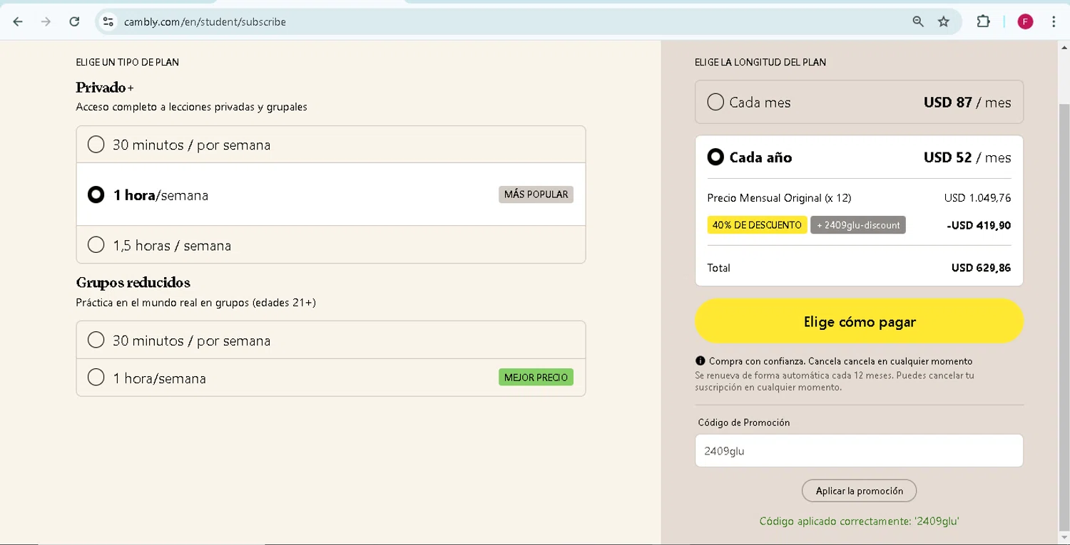Open Chrome three-dot menu
This screenshot has height=545, width=1070.
(1054, 22)
